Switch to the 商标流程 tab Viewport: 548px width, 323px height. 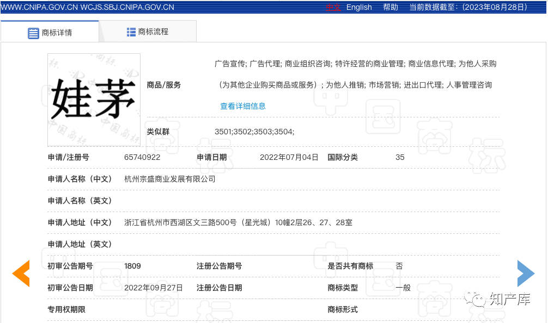153,32
